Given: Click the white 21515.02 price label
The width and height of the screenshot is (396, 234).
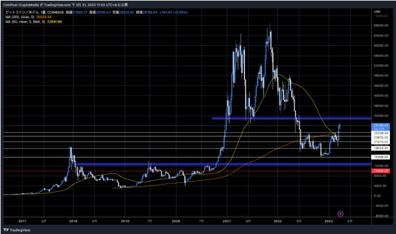Looking at the screenshot, I should (x=380, y=142).
